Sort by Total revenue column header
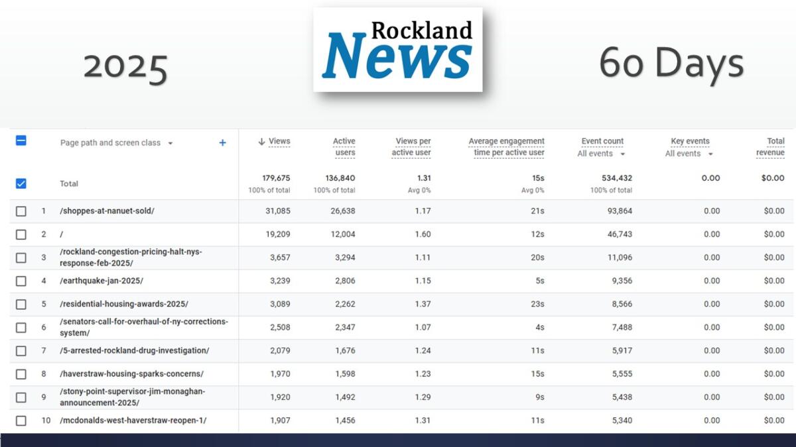 [771, 146]
